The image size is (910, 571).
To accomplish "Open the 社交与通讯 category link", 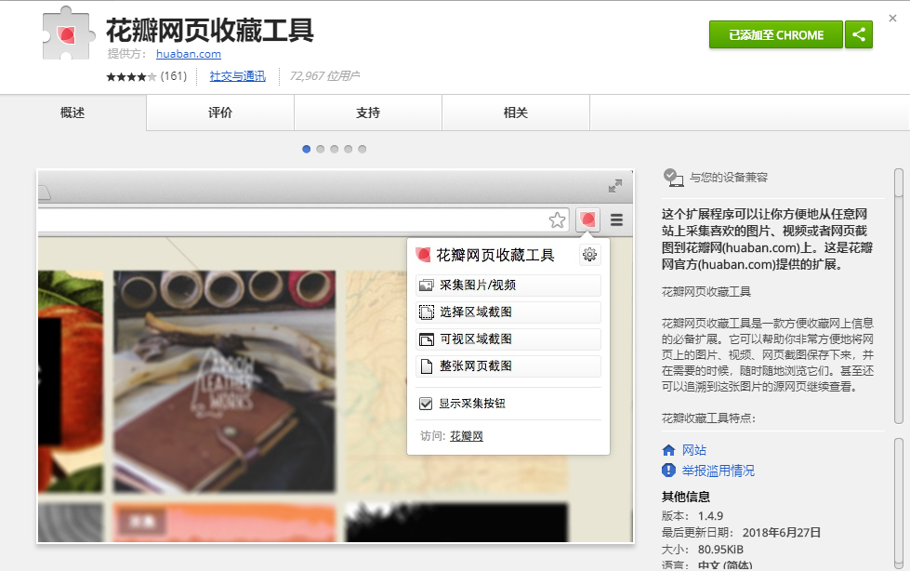I will point(237,76).
